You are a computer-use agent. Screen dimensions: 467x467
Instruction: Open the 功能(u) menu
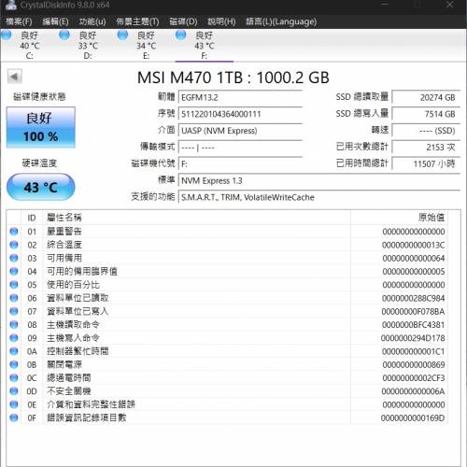pos(92,21)
